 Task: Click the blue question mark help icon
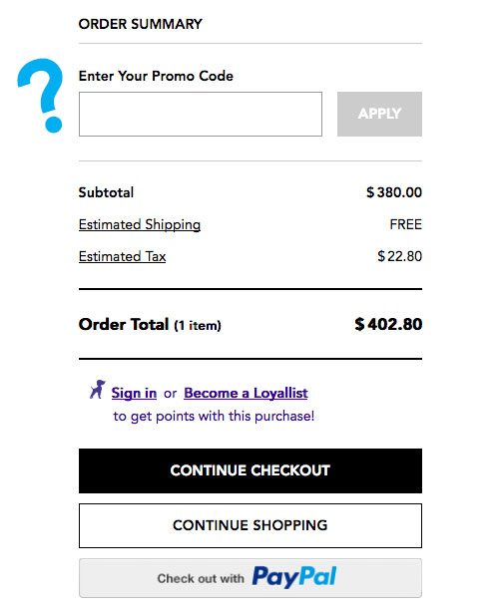[40, 96]
